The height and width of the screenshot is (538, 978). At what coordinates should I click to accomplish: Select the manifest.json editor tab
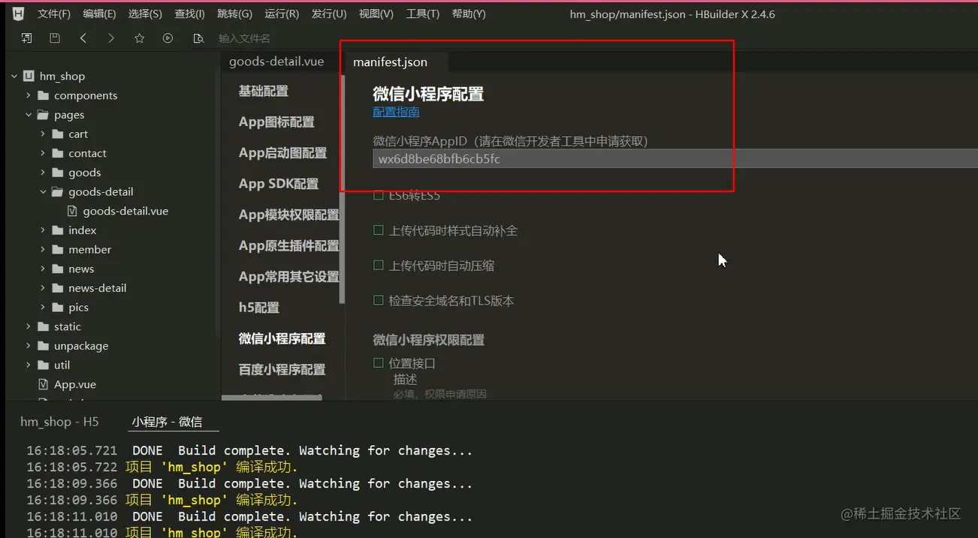[x=391, y=62]
